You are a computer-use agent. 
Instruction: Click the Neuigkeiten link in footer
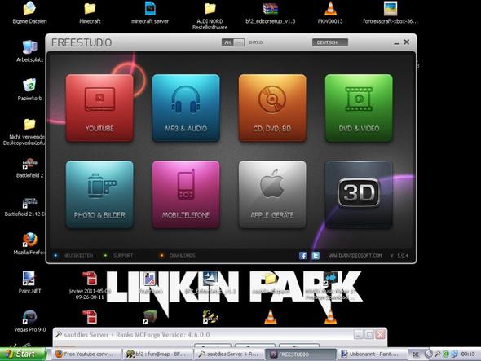coord(77,255)
